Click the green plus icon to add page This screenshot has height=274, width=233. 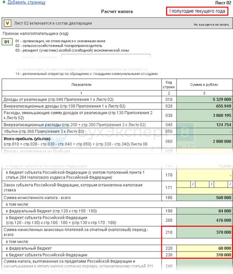[x=3, y=2]
